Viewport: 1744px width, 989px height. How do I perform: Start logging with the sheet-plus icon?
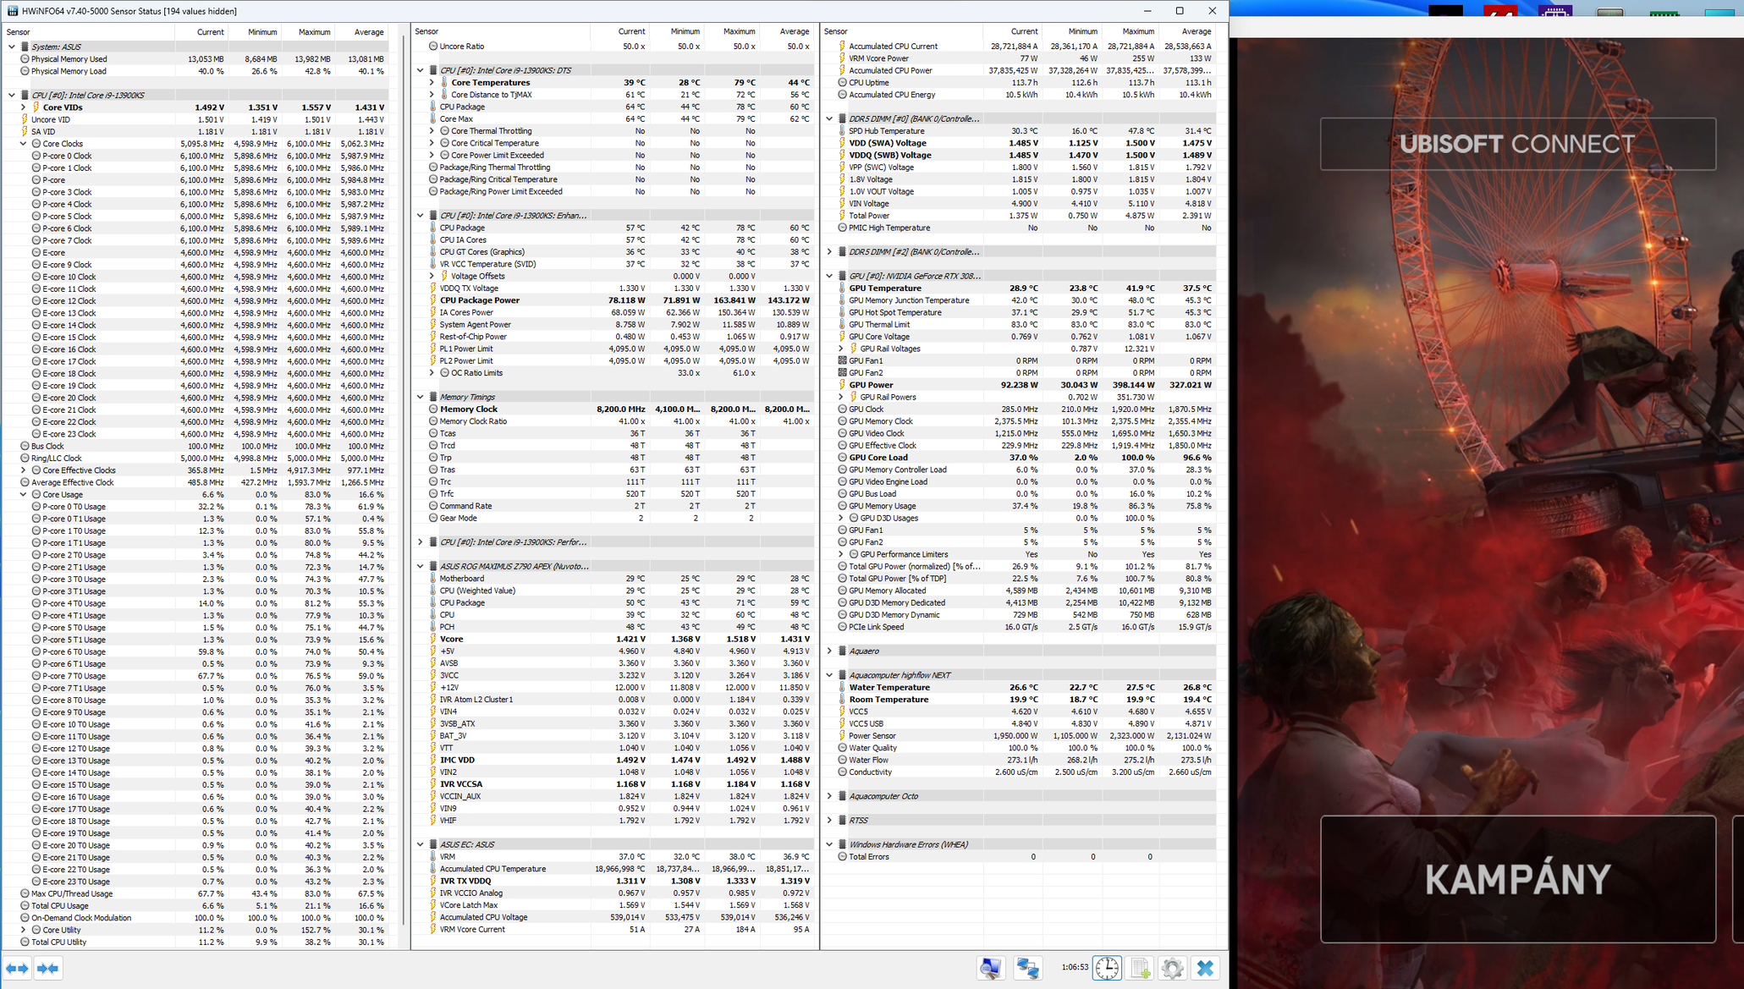[1140, 968]
